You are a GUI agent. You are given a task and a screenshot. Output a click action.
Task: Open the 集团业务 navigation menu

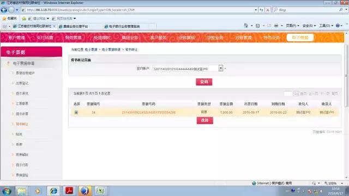pyautogui.click(x=130, y=38)
